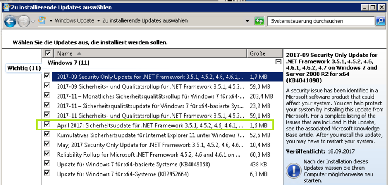Uncheck the April 2017 Sicherheitsupdate checkbox
Viewport: 388px width, 185px height.
pos(47,124)
